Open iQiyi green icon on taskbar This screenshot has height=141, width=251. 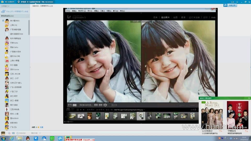(52, 138)
